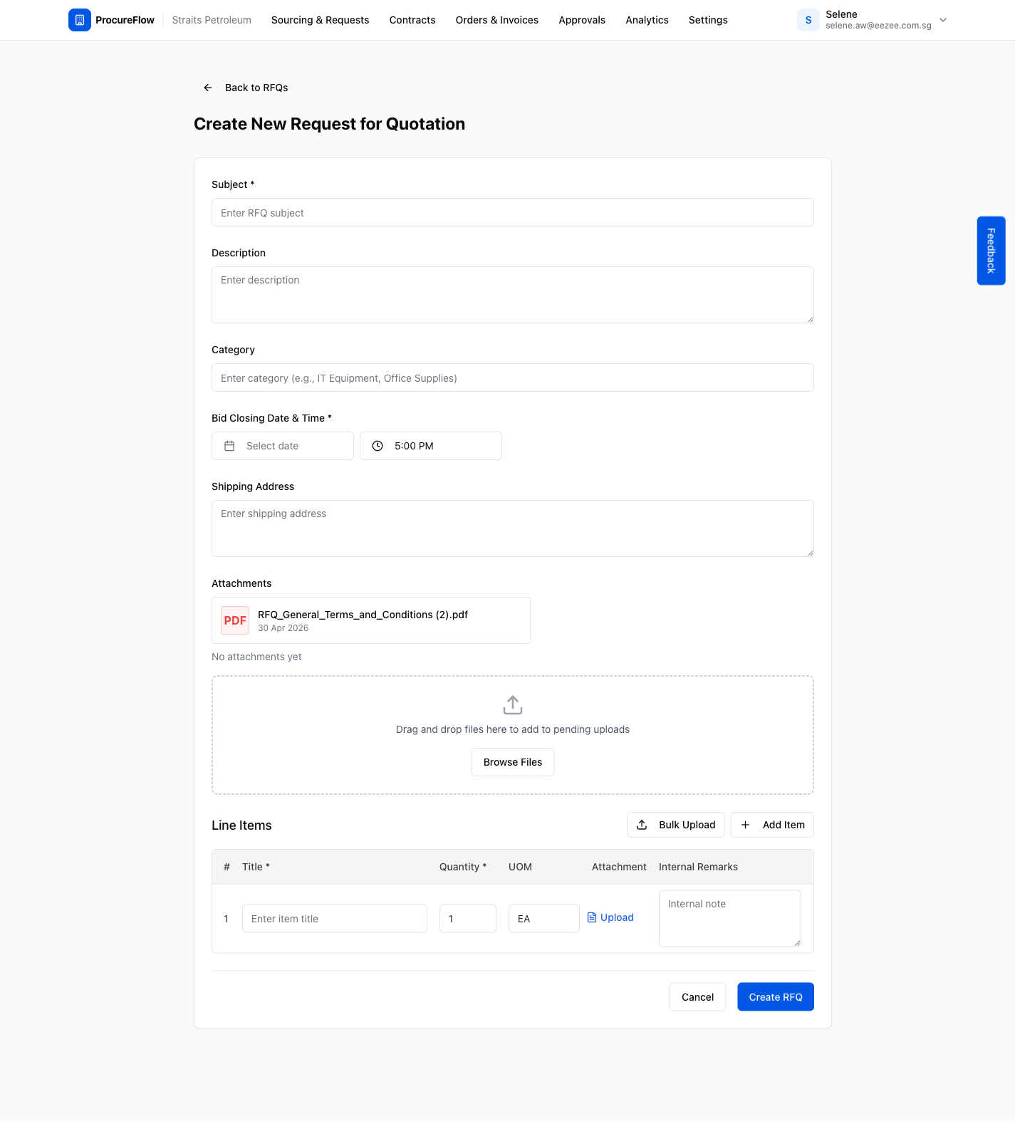The width and height of the screenshot is (1015, 1131).
Task: Click the calendar icon in the date picker
Action: (x=229, y=446)
